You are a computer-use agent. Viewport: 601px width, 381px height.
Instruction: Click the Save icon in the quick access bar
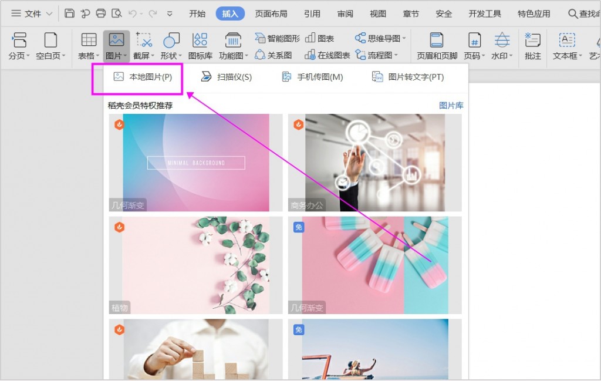tap(69, 14)
